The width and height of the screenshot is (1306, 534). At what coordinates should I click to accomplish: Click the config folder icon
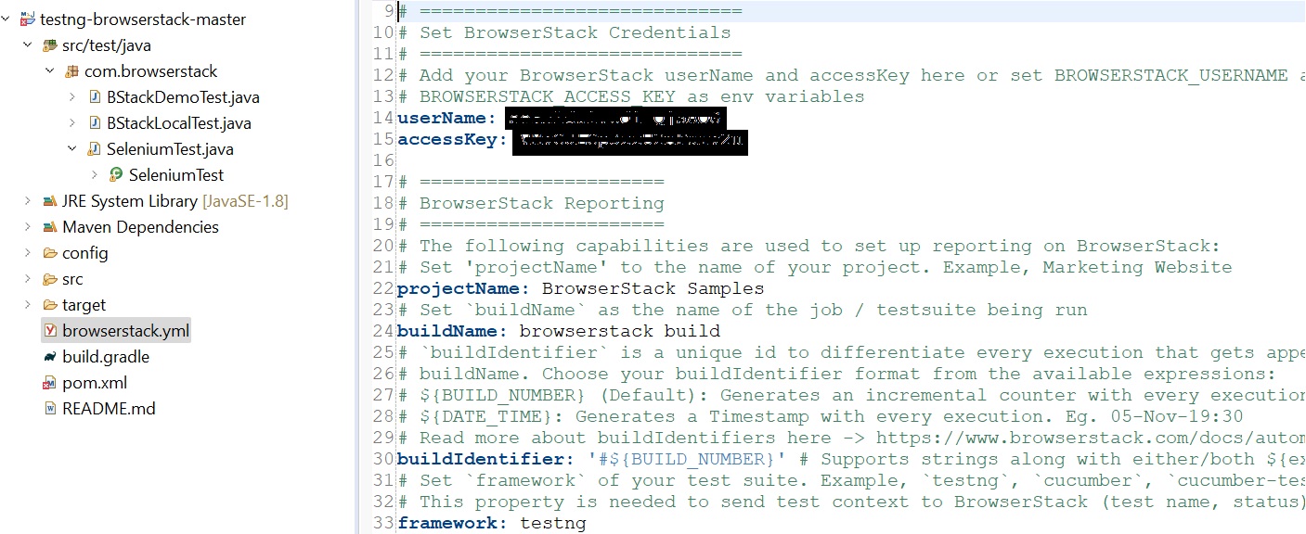[x=49, y=253]
